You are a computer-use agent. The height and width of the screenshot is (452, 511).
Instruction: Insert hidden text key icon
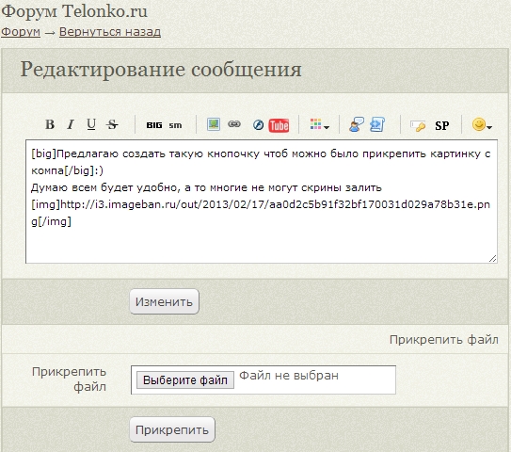(x=418, y=125)
